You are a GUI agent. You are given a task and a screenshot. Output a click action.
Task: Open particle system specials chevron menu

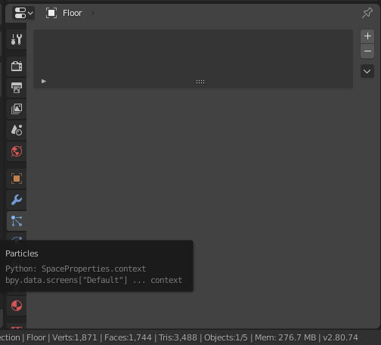click(367, 71)
